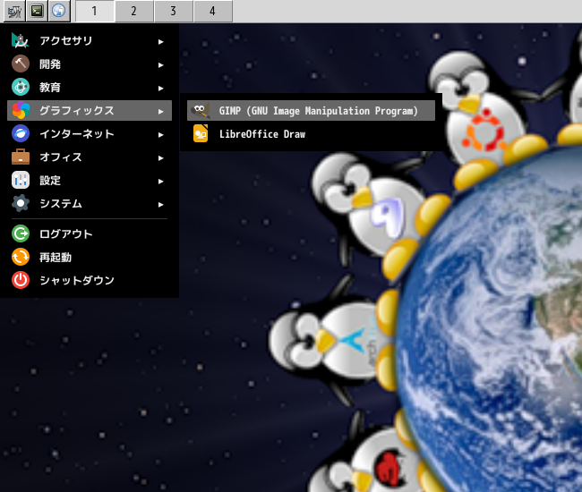Expand the インターネット submenu arrow
The image size is (582, 492).
click(160, 134)
